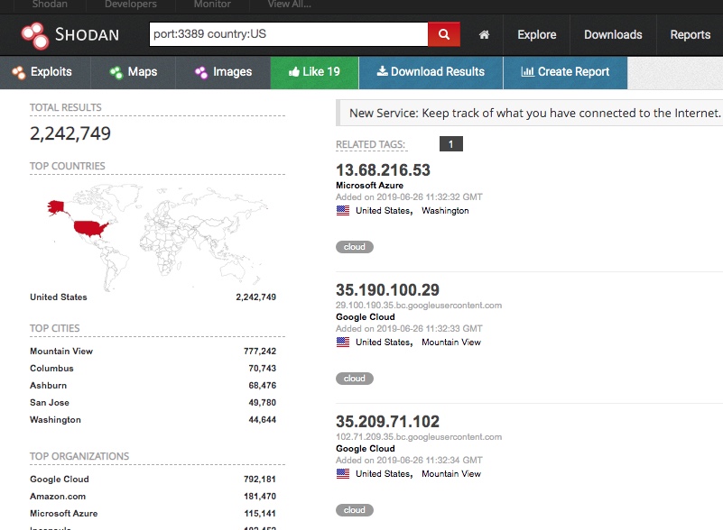Open the Explore menu

(537, 34)
